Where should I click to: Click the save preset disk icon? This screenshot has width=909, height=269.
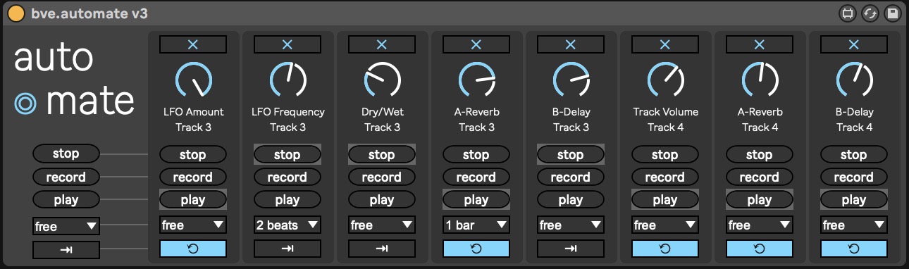893,13
